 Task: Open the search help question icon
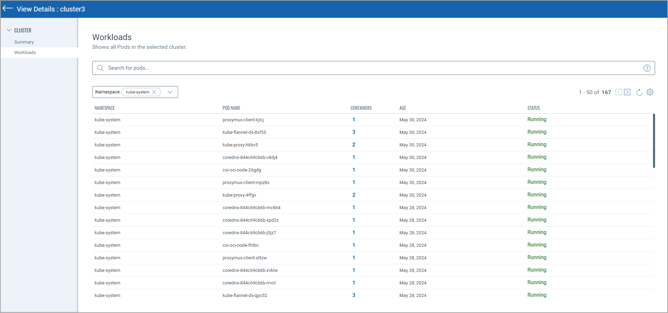coord(647,68)
